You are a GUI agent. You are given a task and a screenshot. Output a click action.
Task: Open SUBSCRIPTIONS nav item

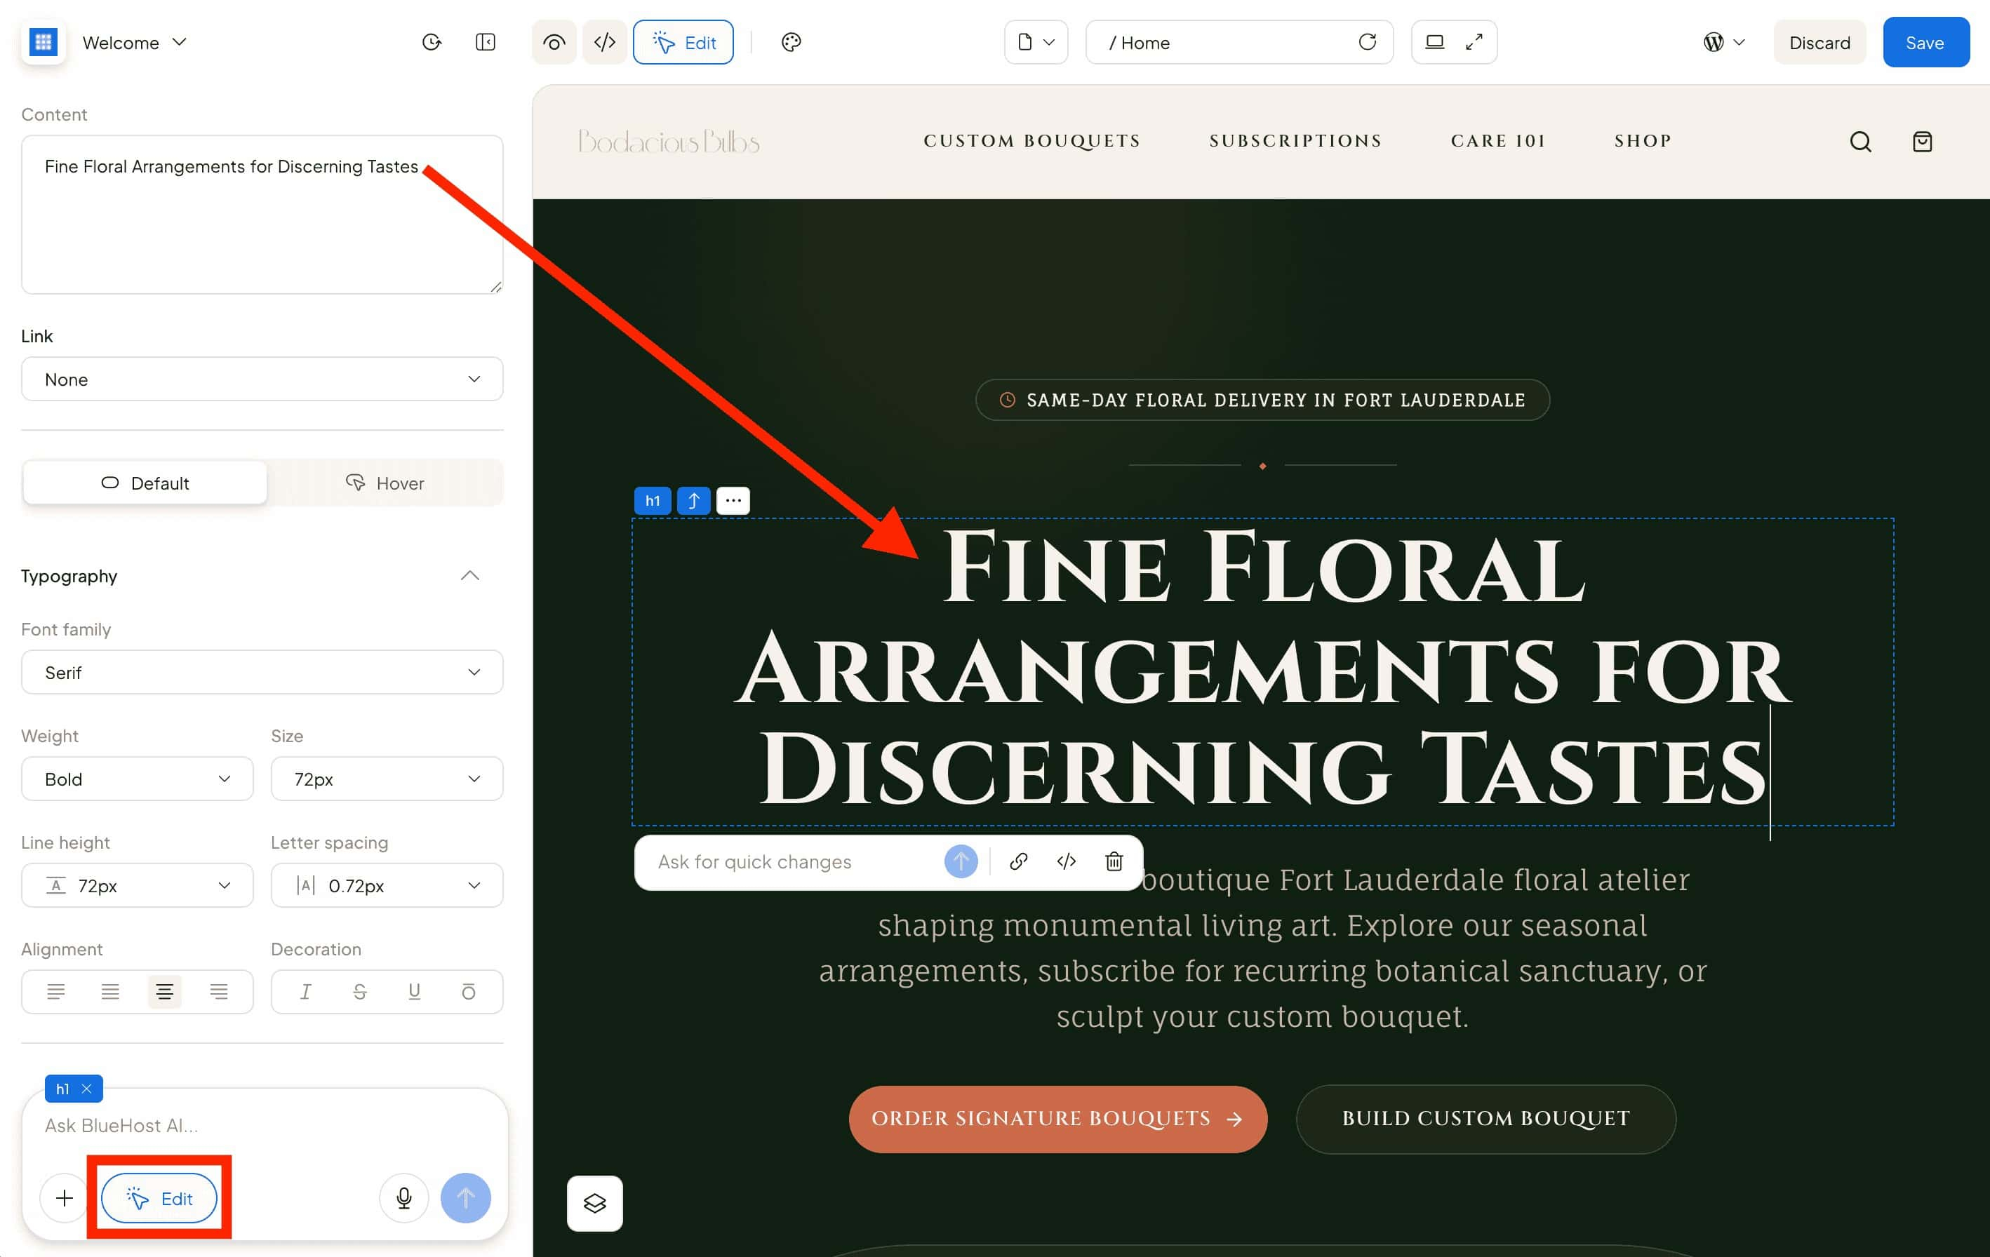point(1296,141)
